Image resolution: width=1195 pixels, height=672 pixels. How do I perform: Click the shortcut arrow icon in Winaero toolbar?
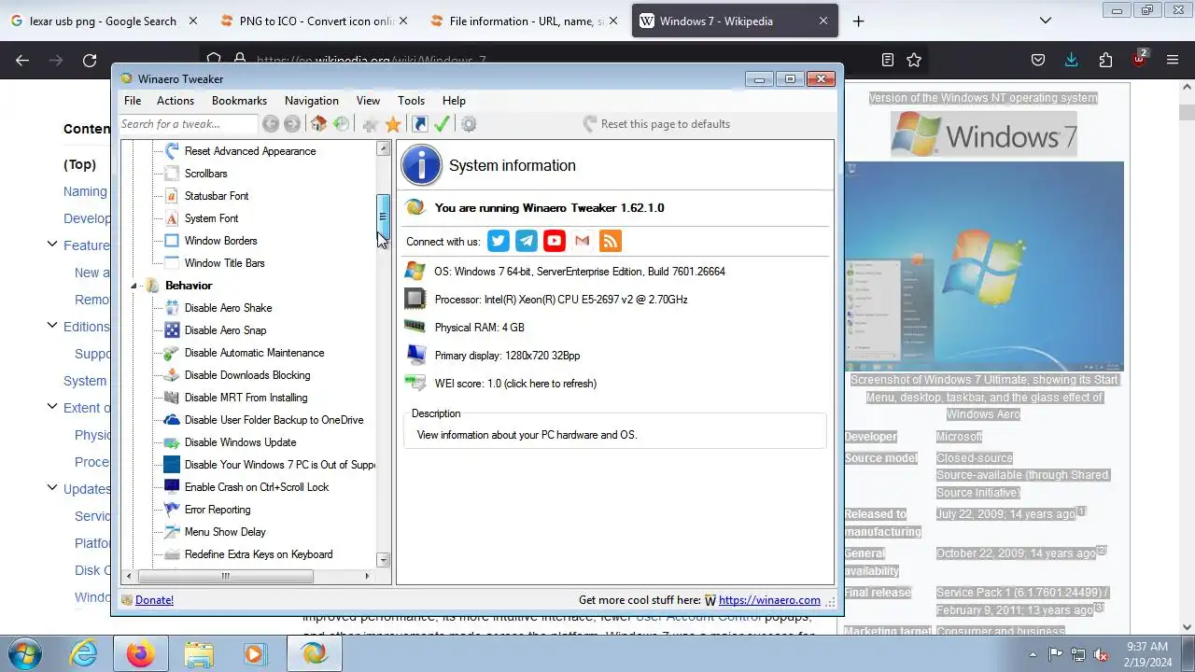tap(420, 124)
